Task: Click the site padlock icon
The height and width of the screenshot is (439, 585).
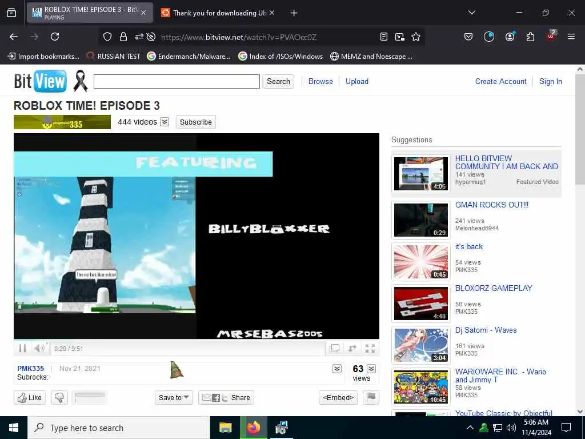Action: (x=123, y=37)
